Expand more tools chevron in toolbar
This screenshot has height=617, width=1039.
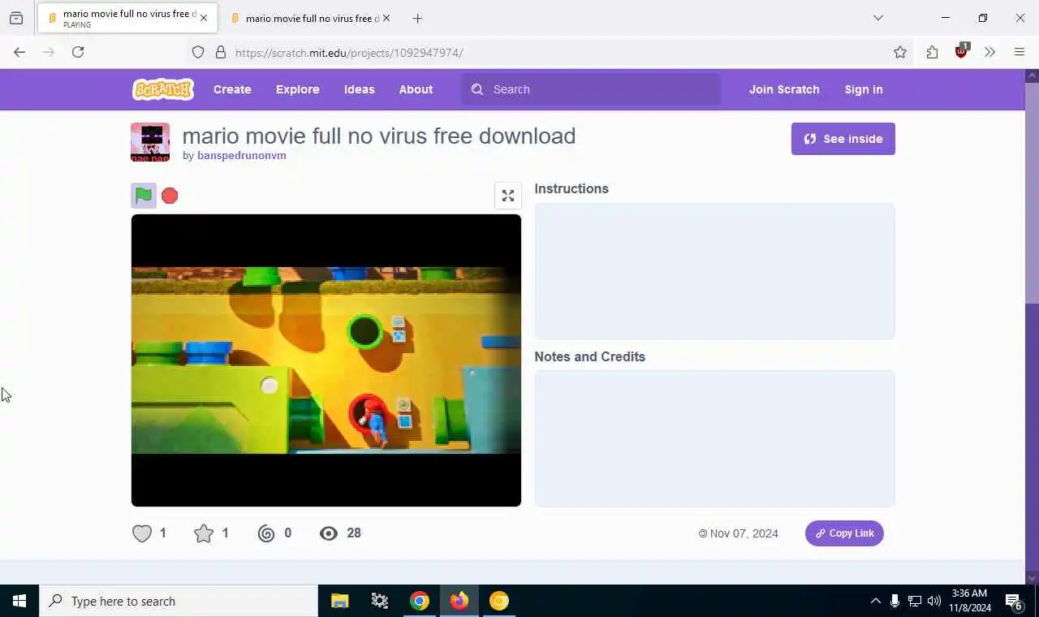tap(989, 52)
